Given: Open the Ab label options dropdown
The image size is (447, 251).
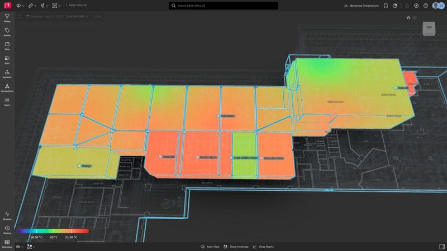Looking at the screenshot, I should [x=20, y=247].
